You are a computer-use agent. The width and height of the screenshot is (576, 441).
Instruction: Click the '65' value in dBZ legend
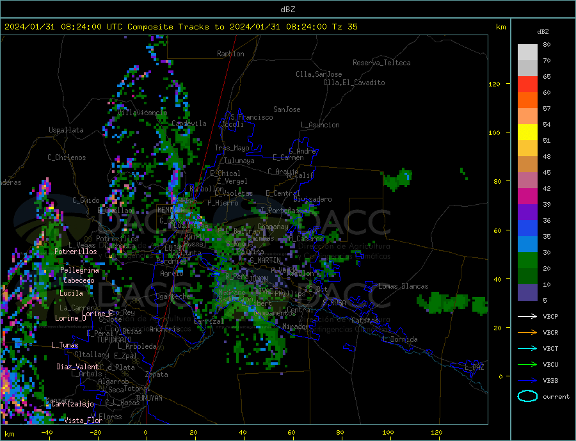click(547, 76)
